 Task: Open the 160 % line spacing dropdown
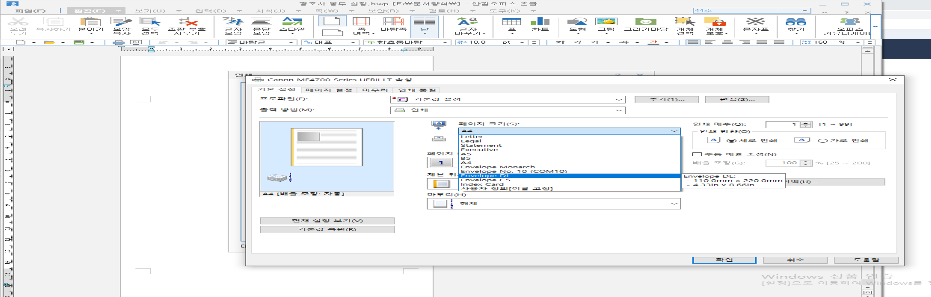pos(858,42)
